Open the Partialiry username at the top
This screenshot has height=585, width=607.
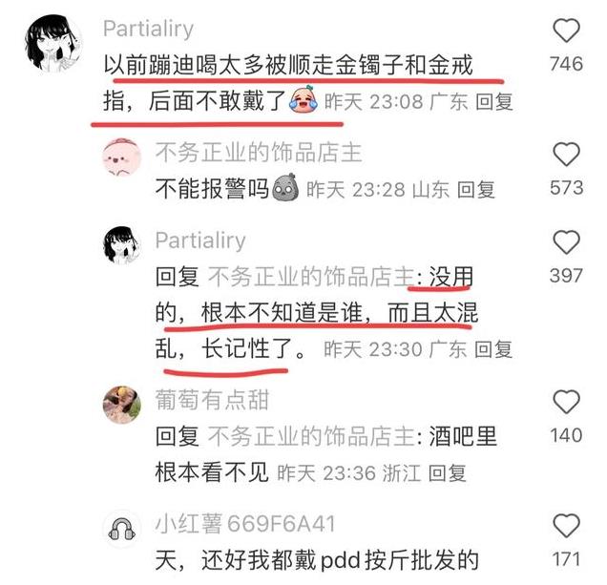148,29
